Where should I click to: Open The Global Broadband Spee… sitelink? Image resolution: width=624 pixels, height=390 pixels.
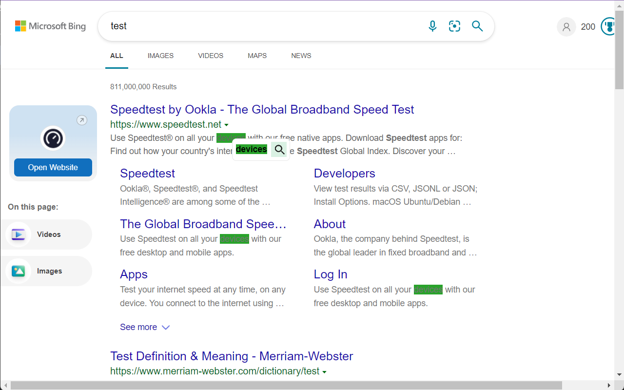(x=203, y=224)
